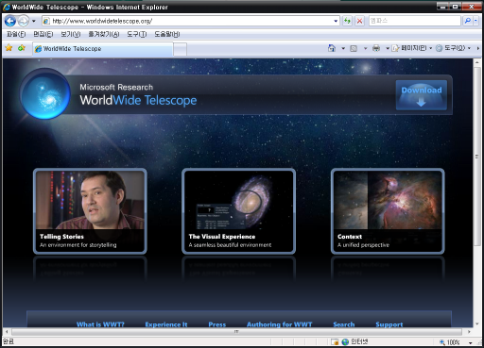Expand the Print dropdown arrow

click(x=388, y=48)
